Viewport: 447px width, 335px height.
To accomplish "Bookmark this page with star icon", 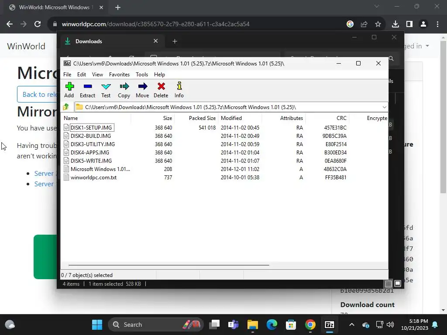I will click(378, 24).
